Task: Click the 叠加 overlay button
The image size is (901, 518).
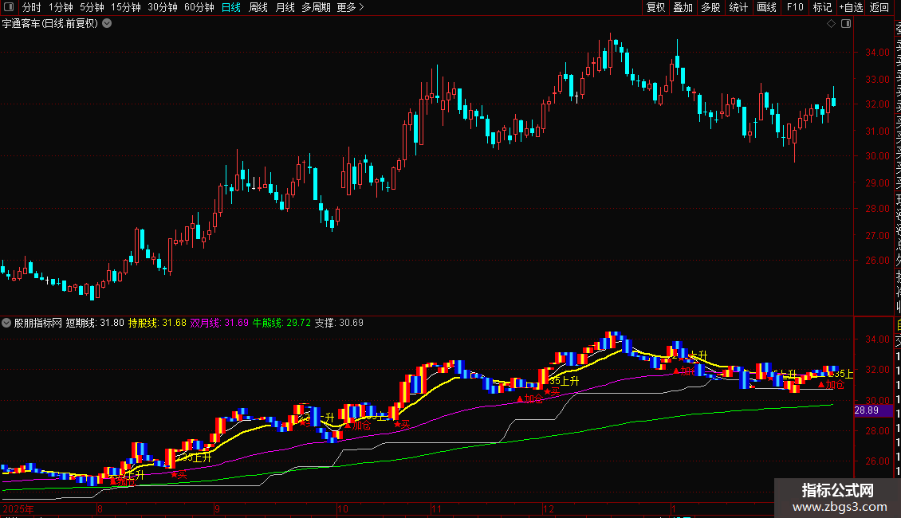Action: [683, 7]
